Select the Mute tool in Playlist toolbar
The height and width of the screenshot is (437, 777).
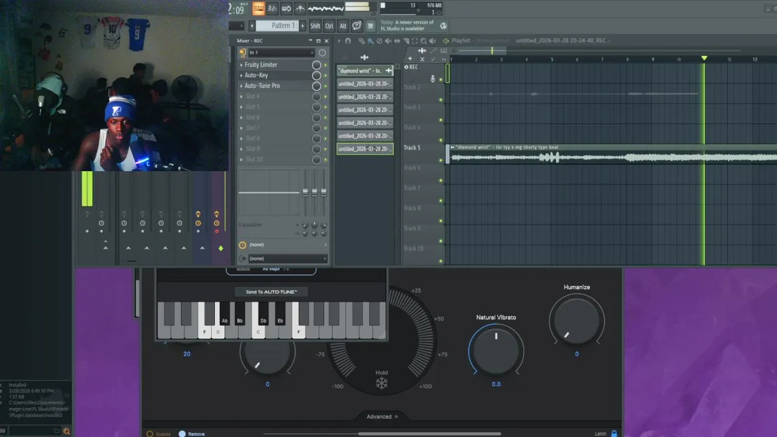click(388, 41)
